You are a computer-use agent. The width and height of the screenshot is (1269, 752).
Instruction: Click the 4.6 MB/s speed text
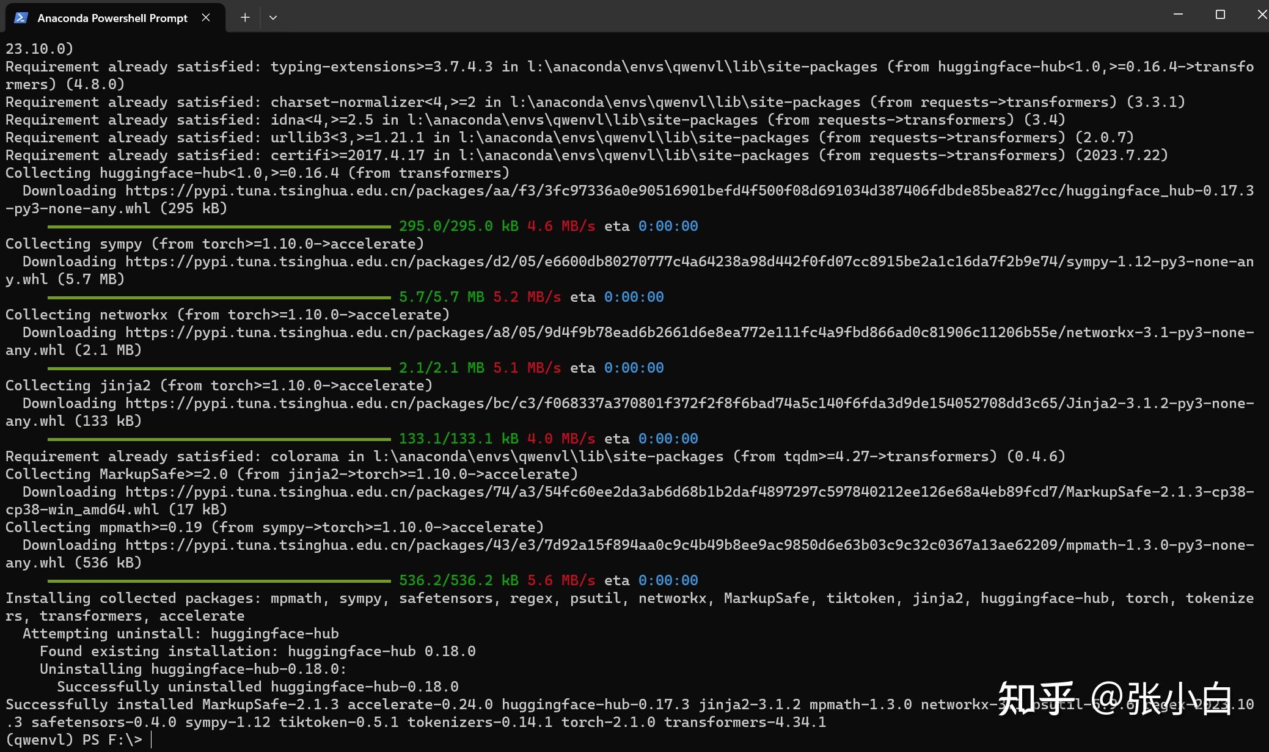click(561, 227)
